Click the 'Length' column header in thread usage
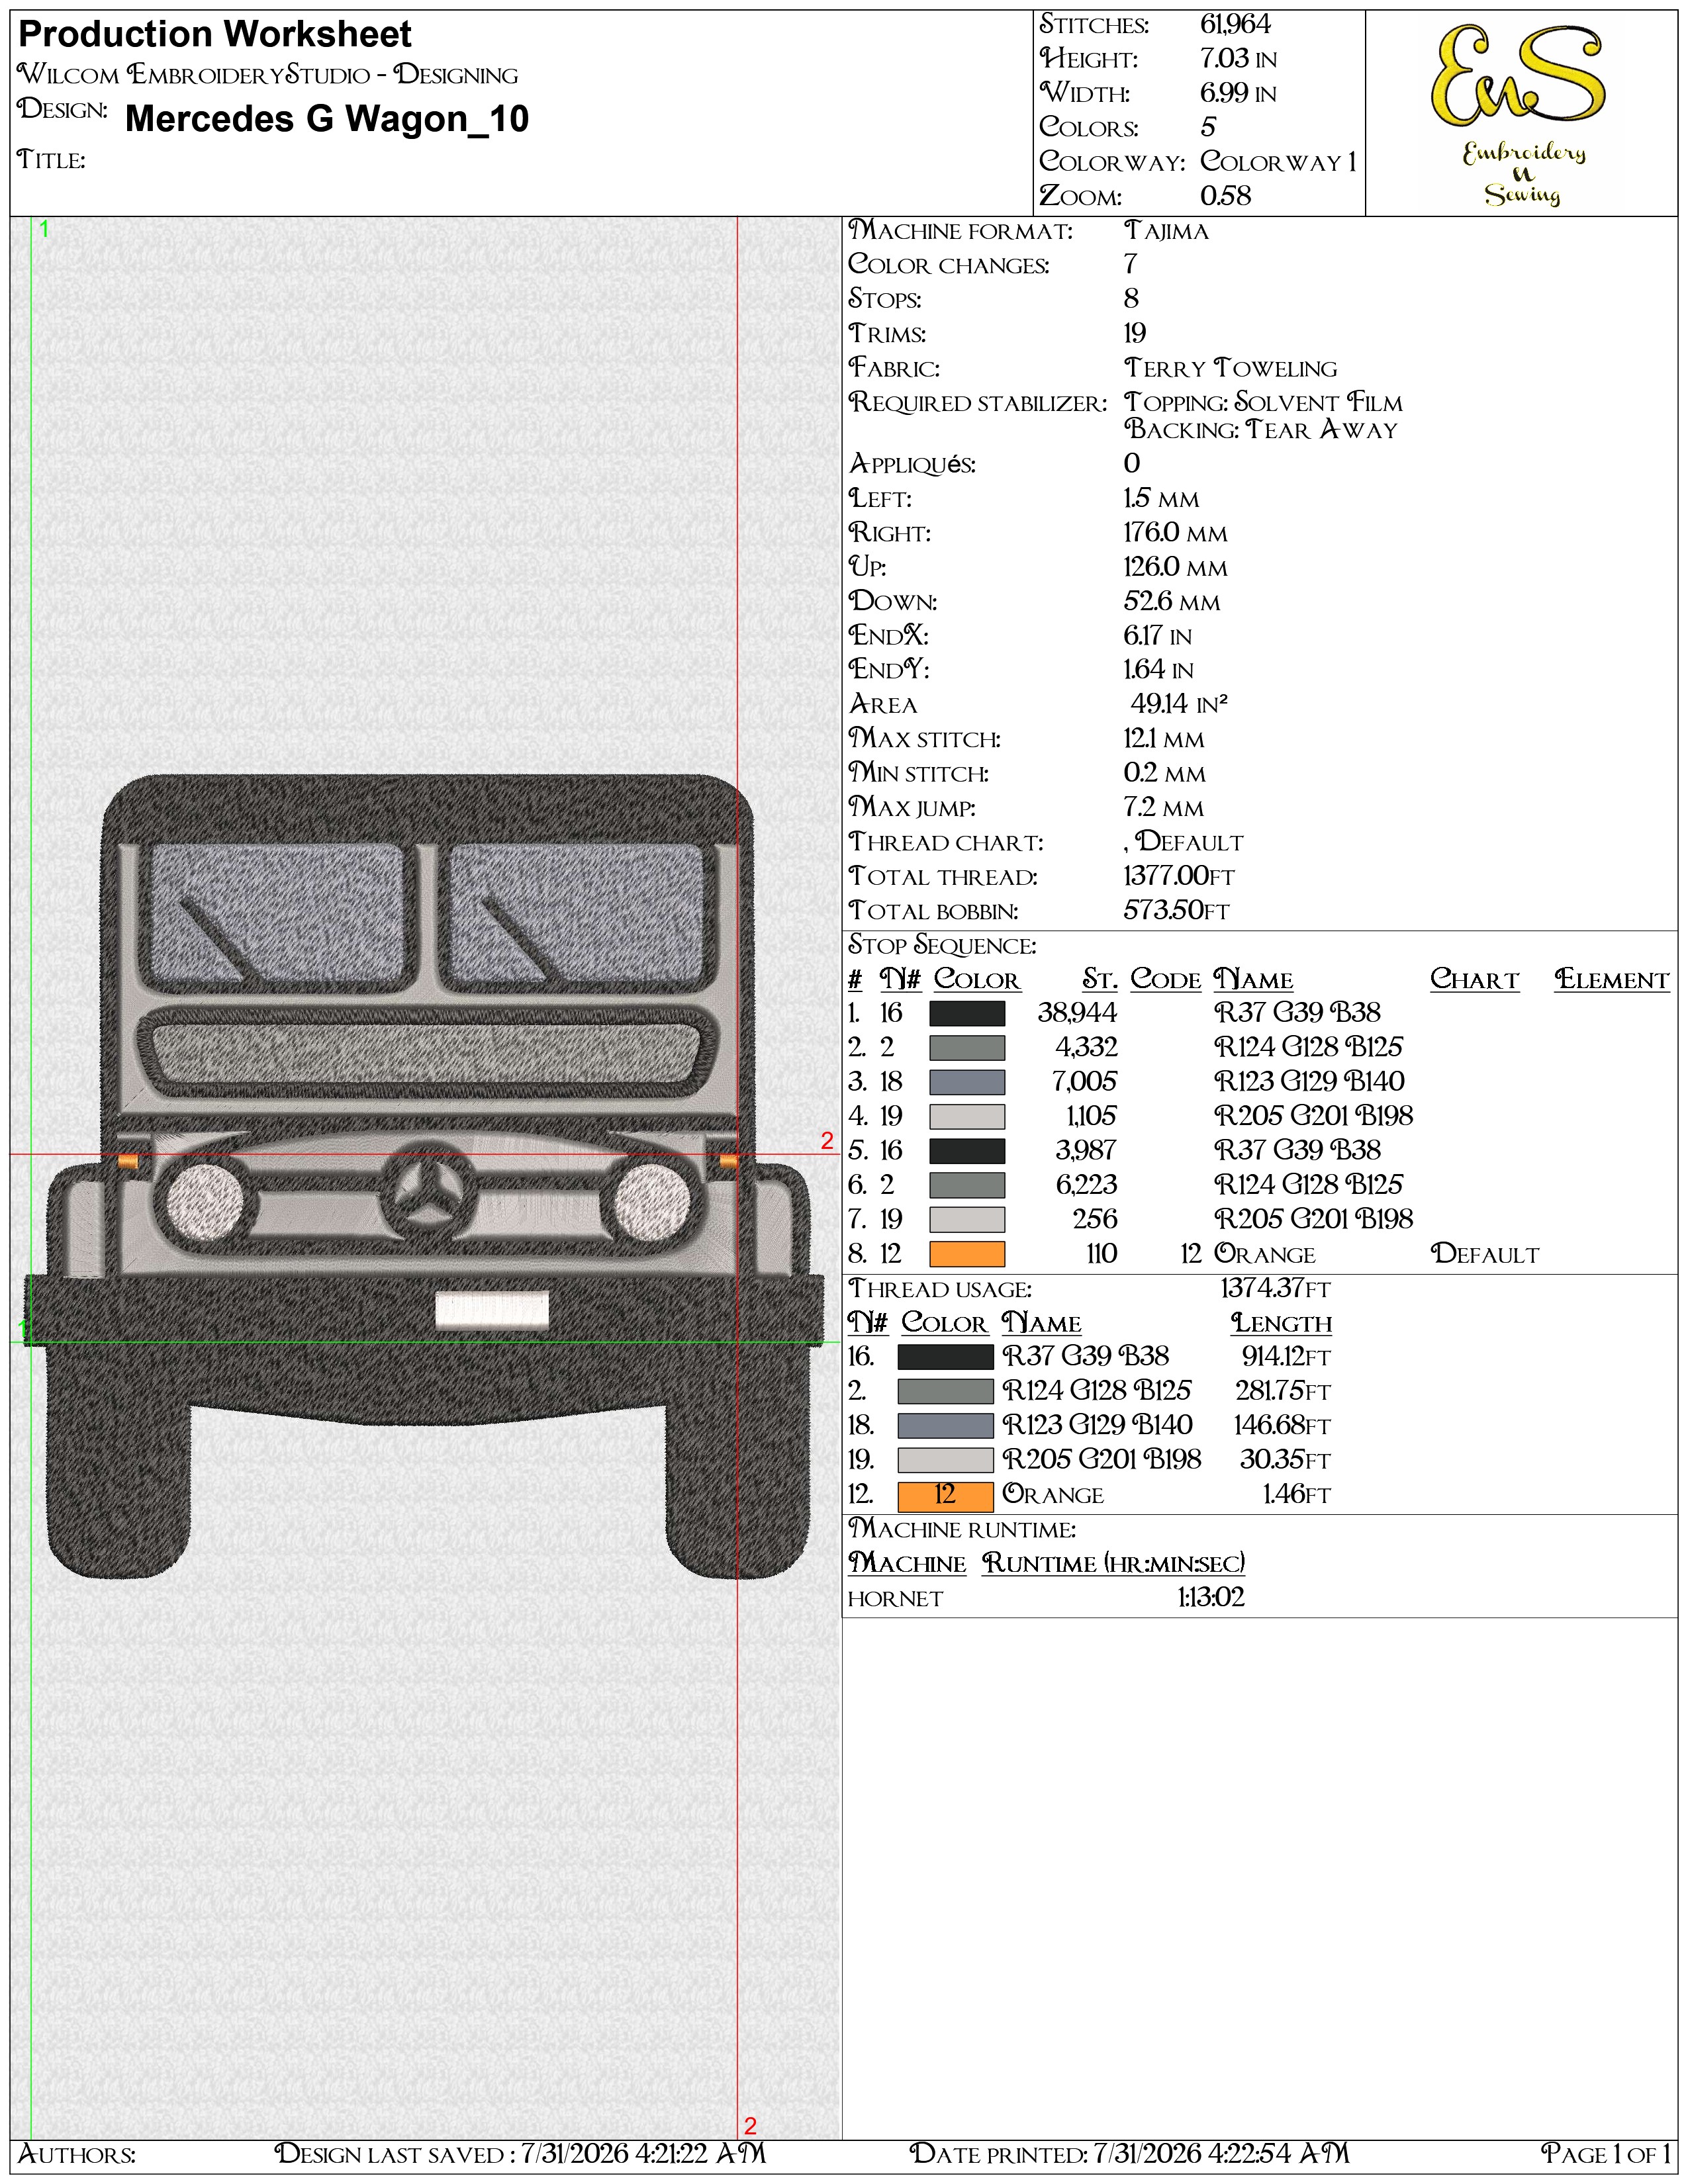1688x2184 pixels. tap(1281, 1323)
